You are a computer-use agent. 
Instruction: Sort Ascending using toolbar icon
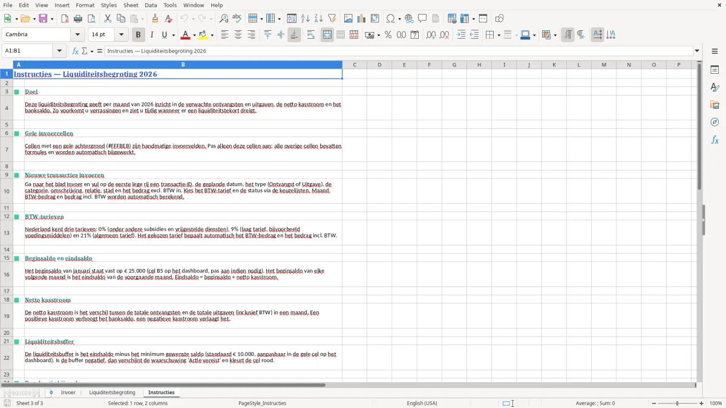click(x=305, y=19)
